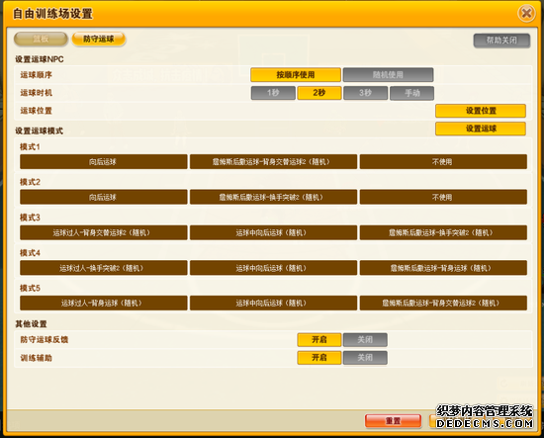Set dribble timing to 1秒
Viewport: 544px width, 438px height.
273,93
